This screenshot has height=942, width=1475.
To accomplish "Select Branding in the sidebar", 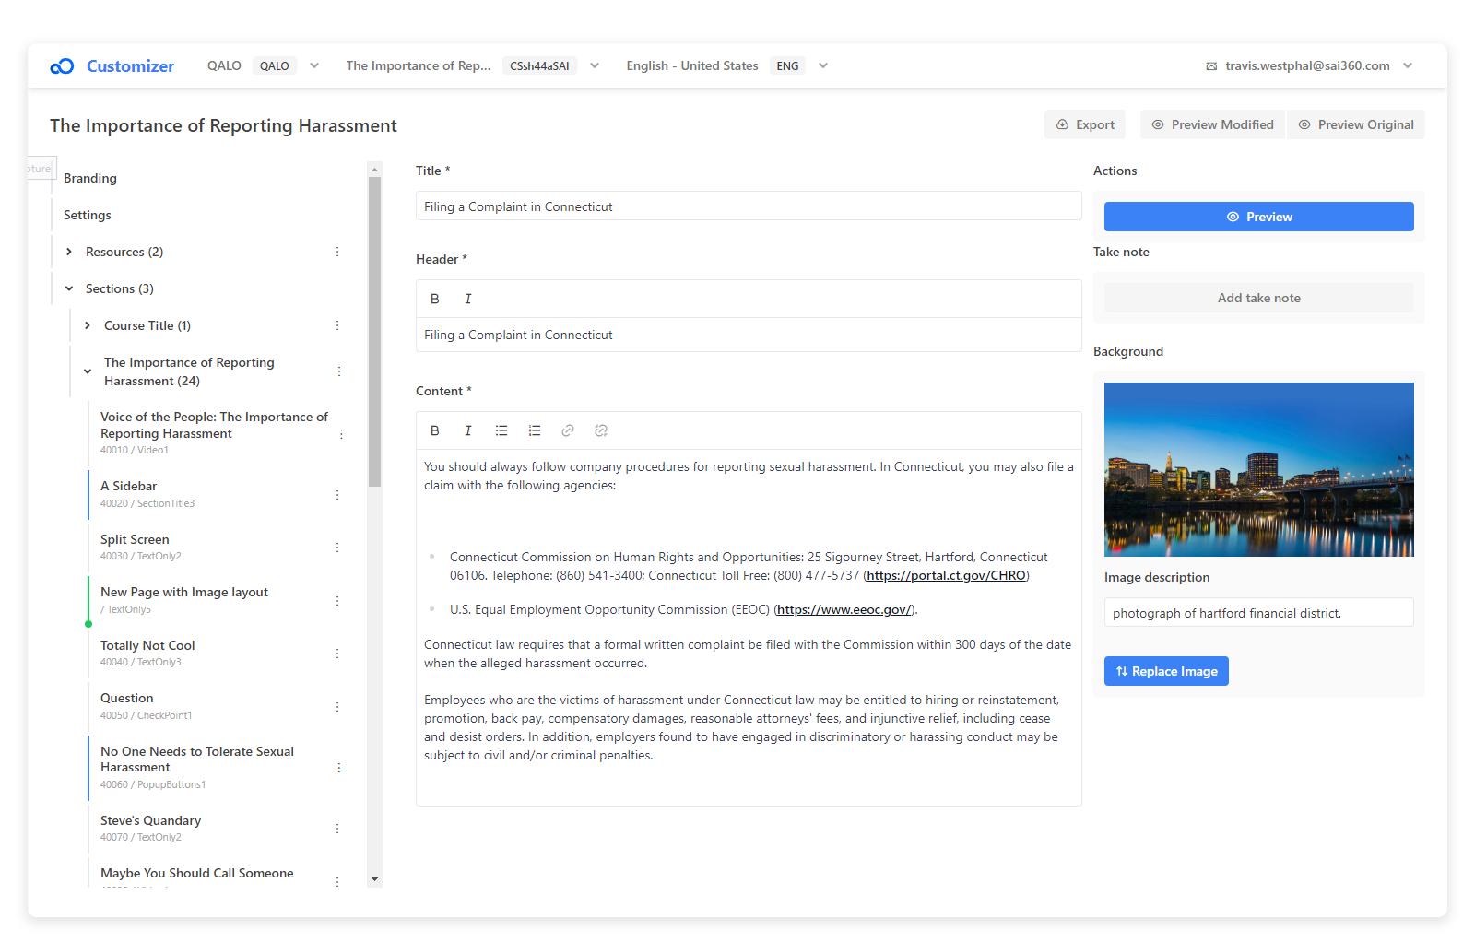I will (x=90, y=178).
